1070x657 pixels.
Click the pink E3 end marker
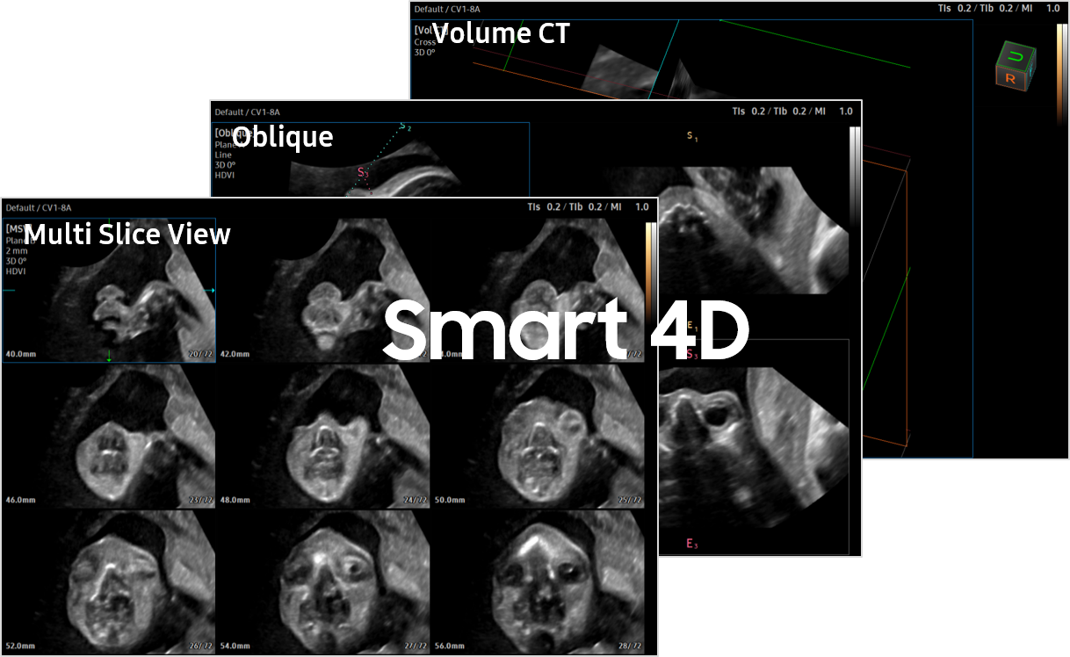691,544
